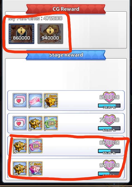Click the 79.20 % progress bar

click(109, 106)
